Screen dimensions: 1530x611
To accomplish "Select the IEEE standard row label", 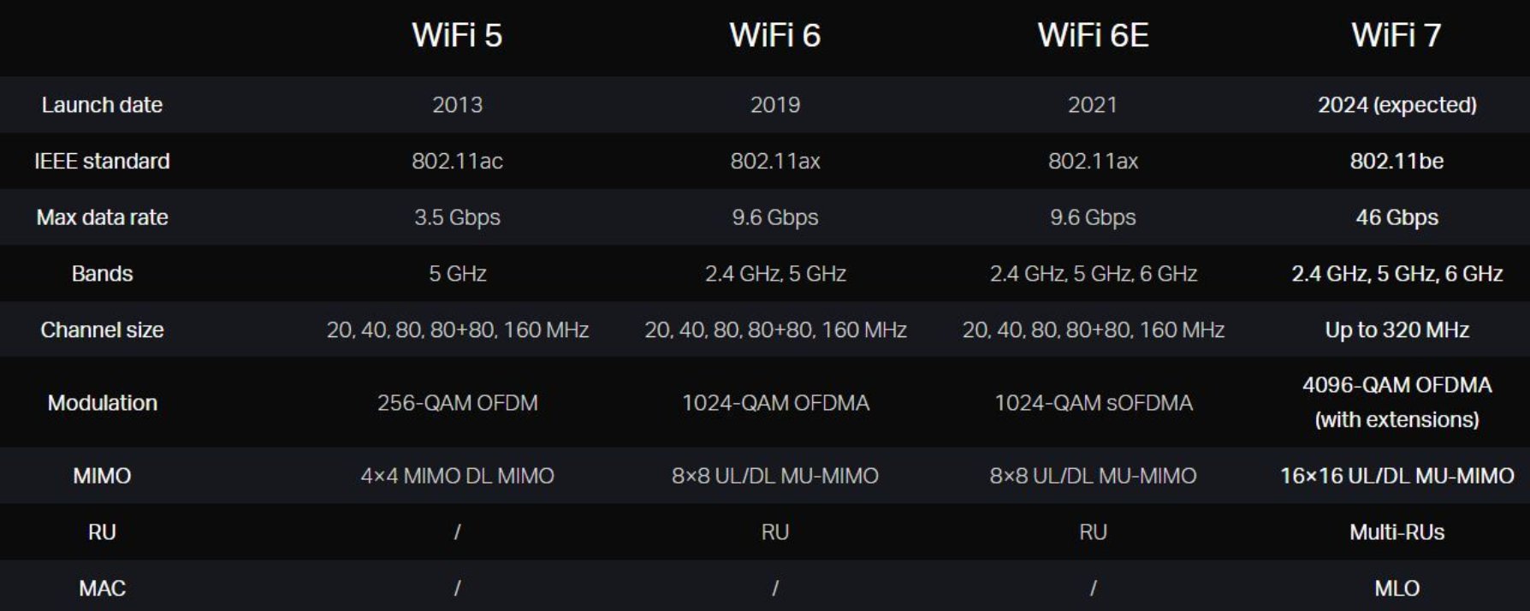I will [102, 161].
